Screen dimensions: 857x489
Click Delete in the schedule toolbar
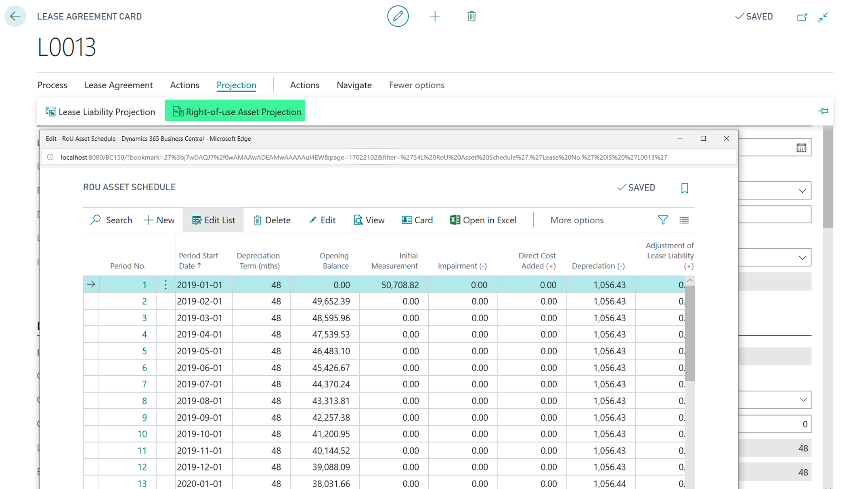[272, 220]
